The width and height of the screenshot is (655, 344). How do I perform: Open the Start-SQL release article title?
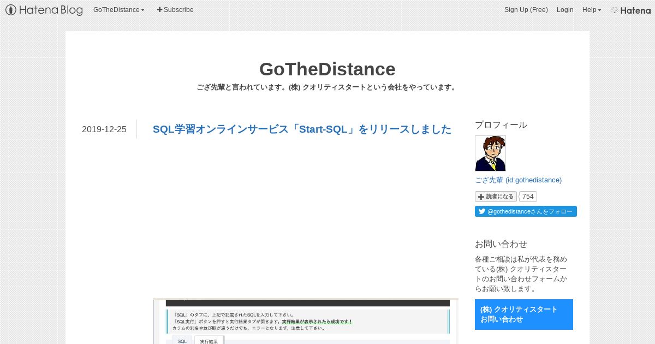[302, 129]
